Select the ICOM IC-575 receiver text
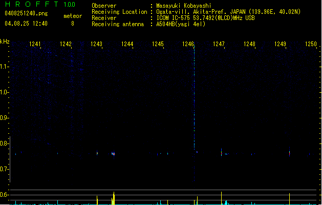 click(206, 18)
